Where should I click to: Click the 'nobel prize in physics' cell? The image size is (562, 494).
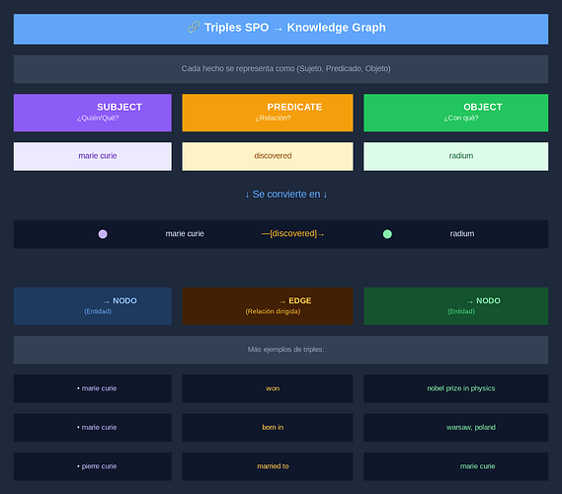[x=456, y=388]
